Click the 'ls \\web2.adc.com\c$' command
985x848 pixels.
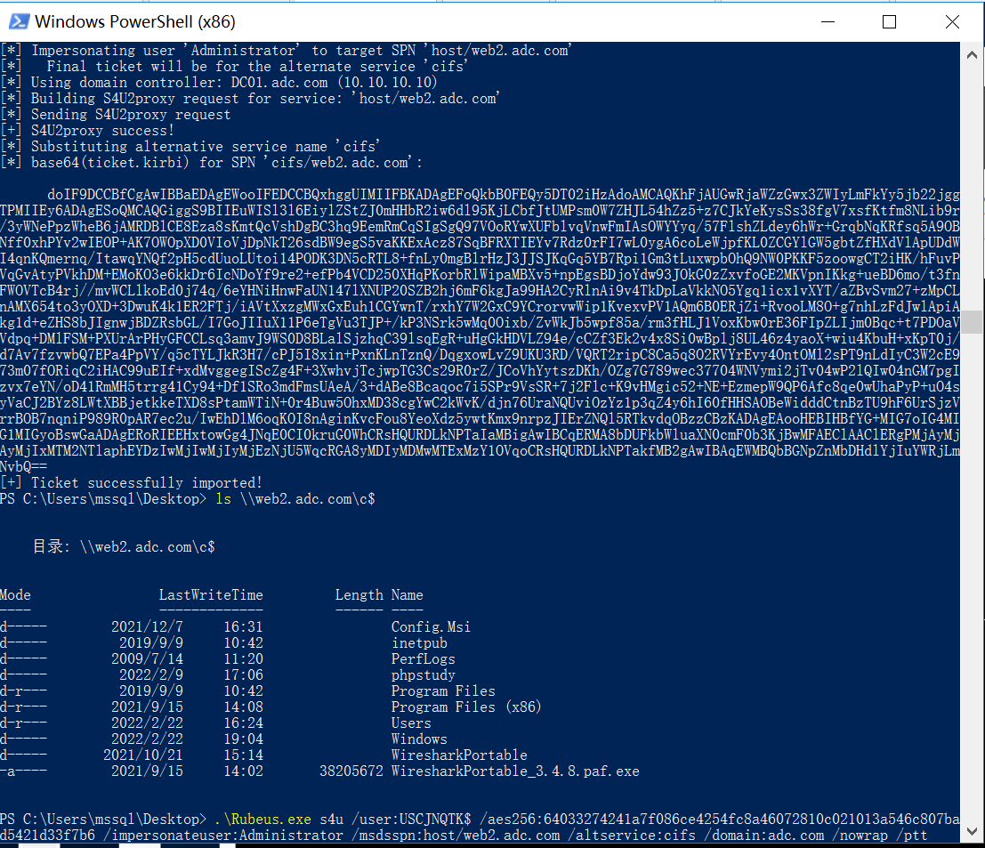(295, 499)
